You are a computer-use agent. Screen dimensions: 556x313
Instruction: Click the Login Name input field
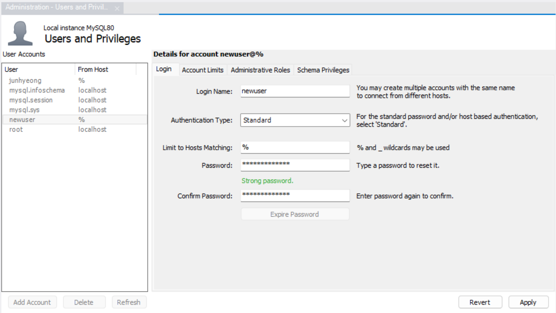coord(295,91)
